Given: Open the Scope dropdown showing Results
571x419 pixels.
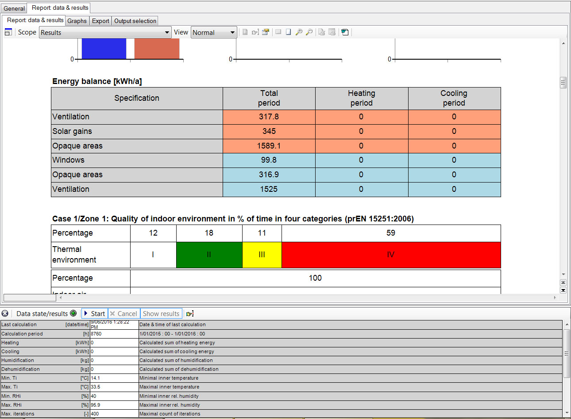Looking at the screenshot, I should click(x=105, y=33).
